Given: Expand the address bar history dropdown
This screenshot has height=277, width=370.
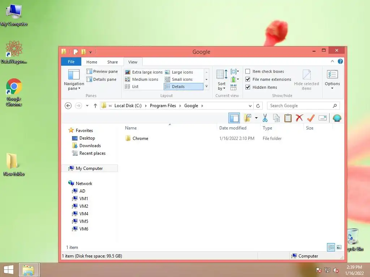Looking at the screenshot, I should (x=250, y=106).
